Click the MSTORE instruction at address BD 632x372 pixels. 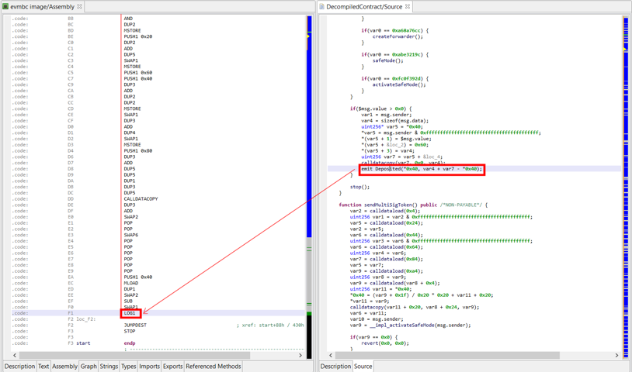pos(132,30)
